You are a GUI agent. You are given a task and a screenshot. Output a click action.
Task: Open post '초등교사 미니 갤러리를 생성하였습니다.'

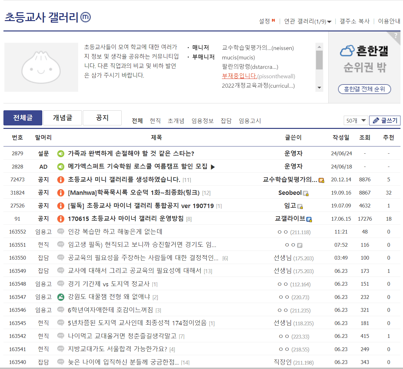[124, 179]
